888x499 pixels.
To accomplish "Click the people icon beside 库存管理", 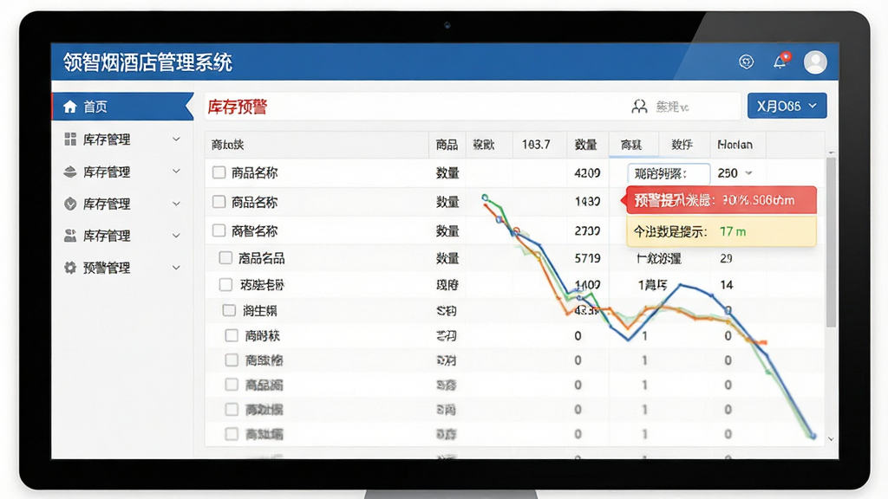I will (x=70, y=236).
